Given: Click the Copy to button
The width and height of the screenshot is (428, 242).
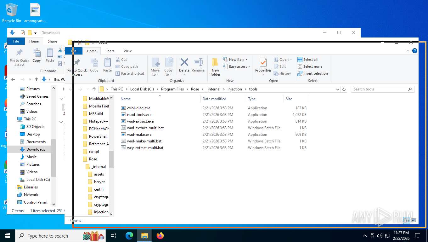Looking at the screenshot, I should [168, 67].
